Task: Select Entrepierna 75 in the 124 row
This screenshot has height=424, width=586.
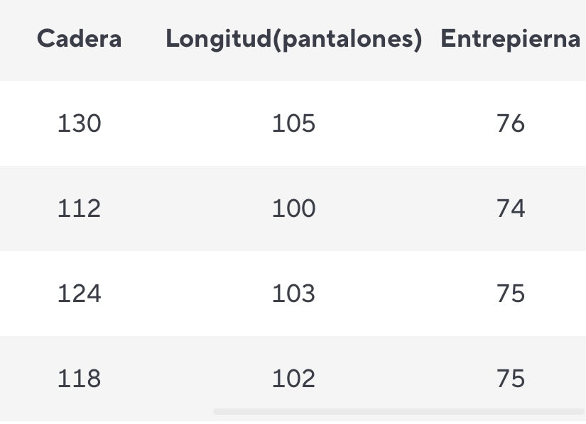Action: (x=511, y=294)
